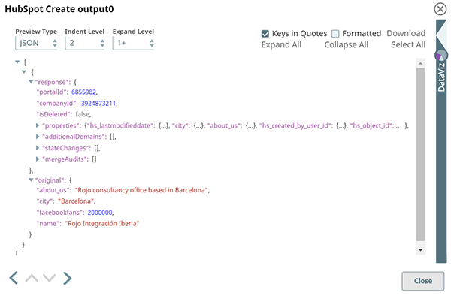
Task: Click the up chevron navigation arrow
Action: (32, 278)
